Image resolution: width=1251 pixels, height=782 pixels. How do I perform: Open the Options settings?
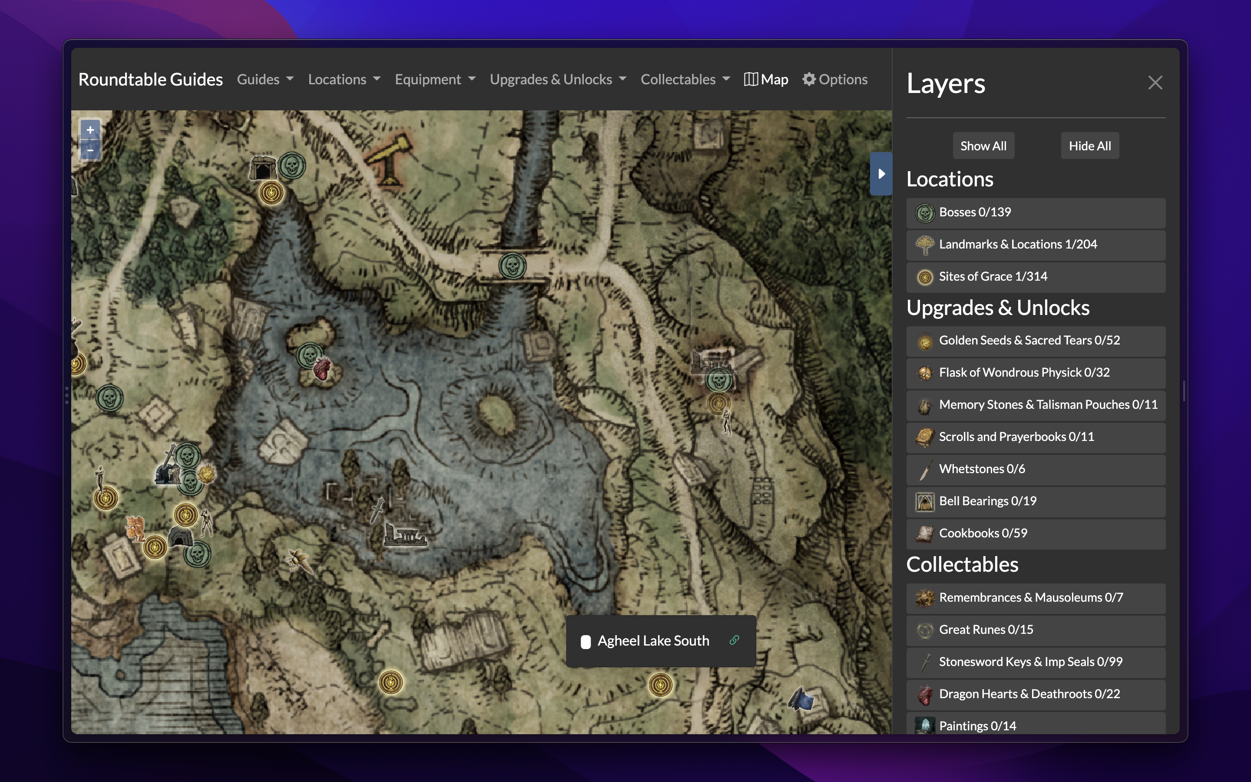click(835, 79)
